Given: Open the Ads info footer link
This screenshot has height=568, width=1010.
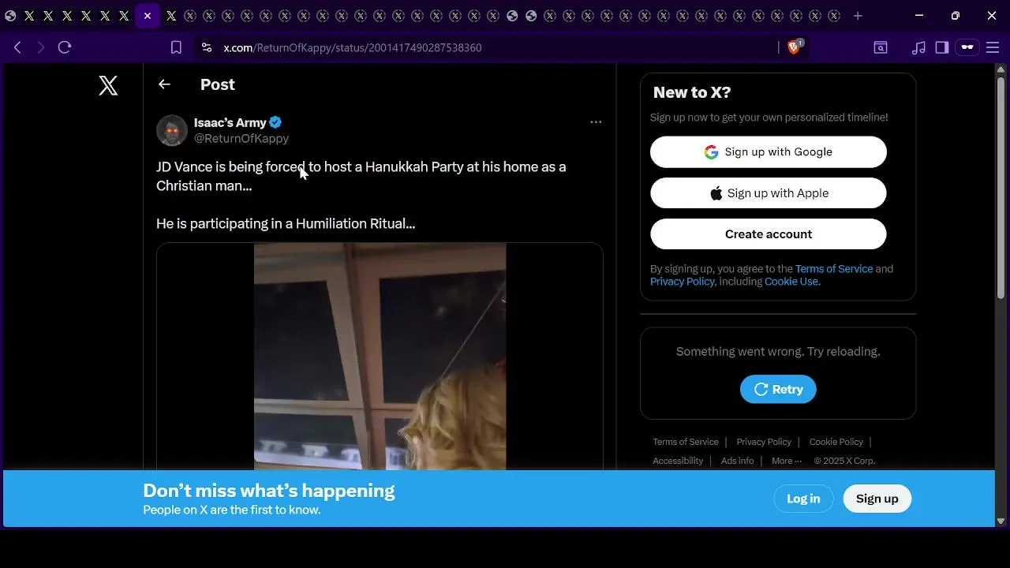Looking at the screenshot, I should click(737, 461).
